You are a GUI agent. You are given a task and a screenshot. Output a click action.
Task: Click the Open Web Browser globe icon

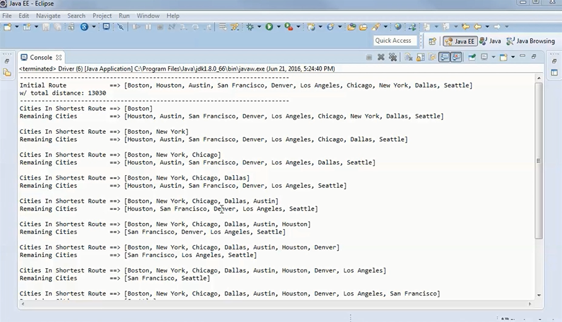coord(398,27)
